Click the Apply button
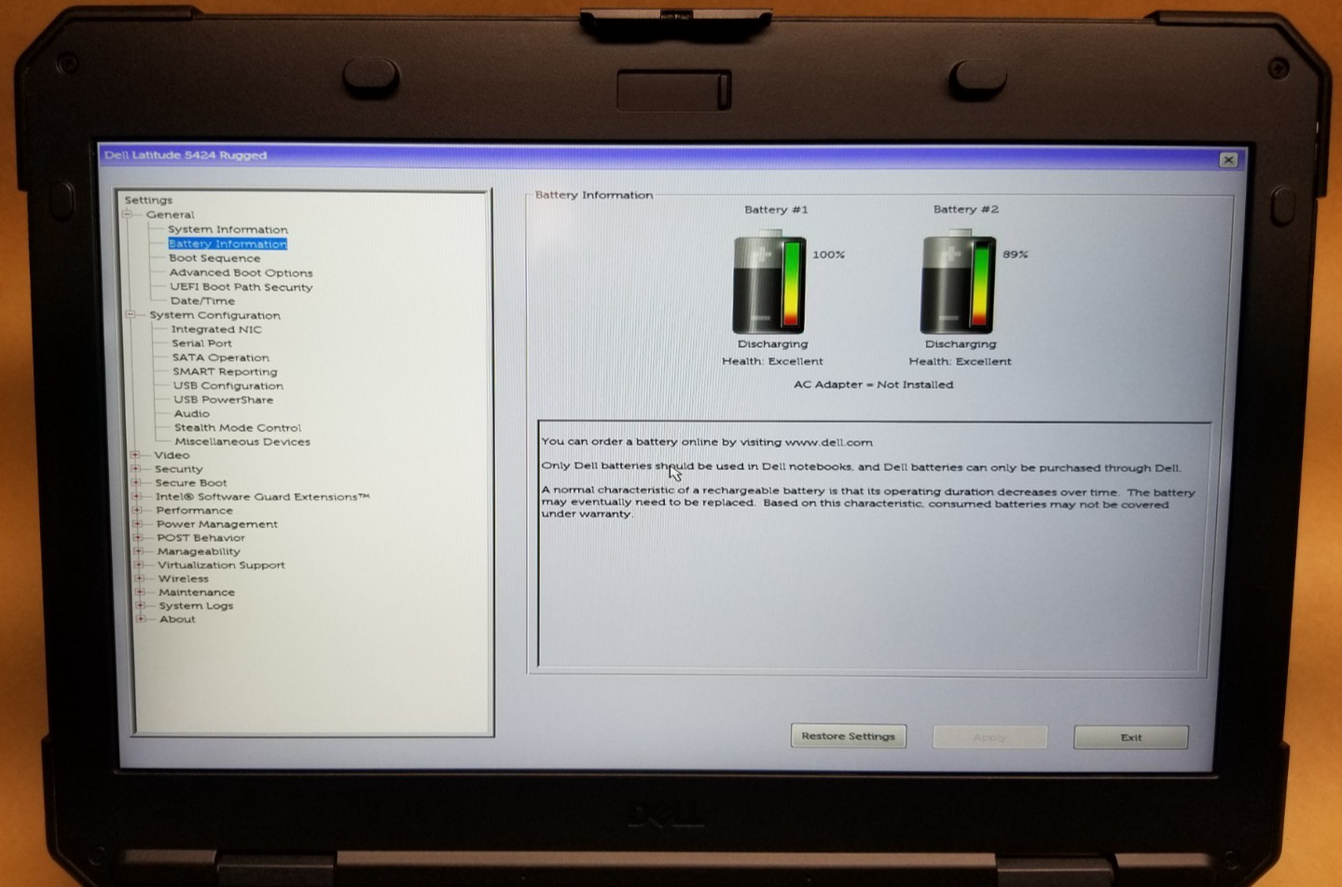Screen dimensions: 1342x887 (x=989, y=737)
